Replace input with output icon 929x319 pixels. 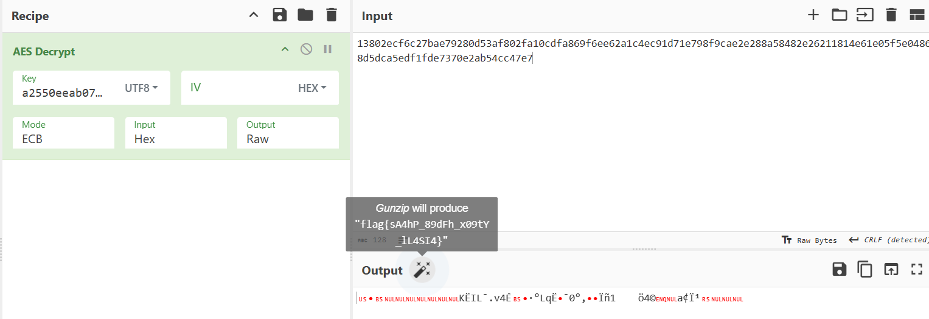(891, 269)
